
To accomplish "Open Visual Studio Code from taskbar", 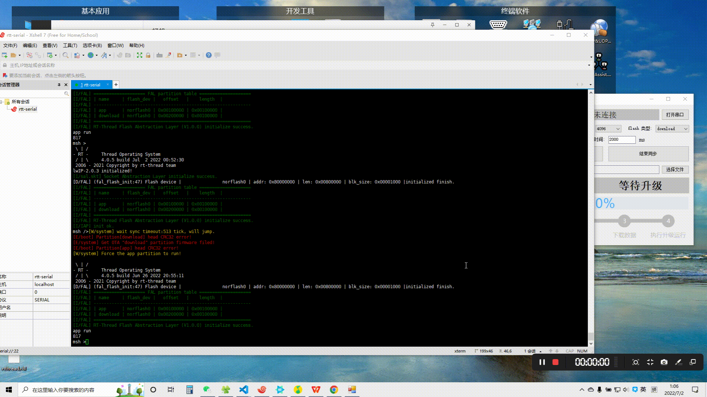I will click(244, 390).
